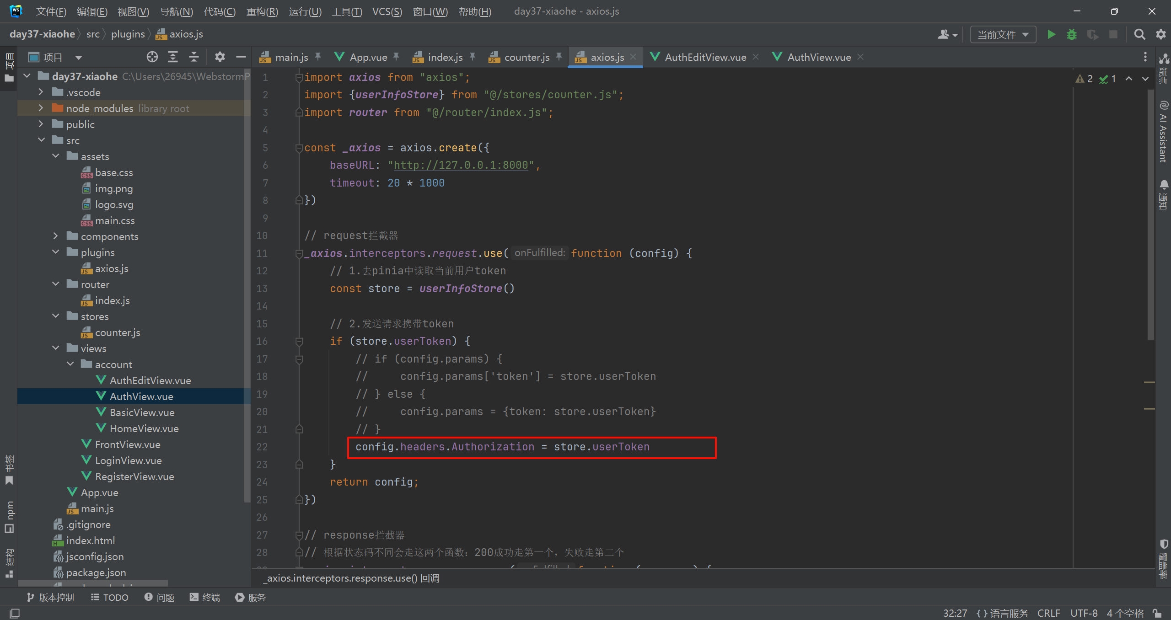Open the baseURL http://127.0.0.1:8000 link
Viewport: 1171px width, 620px height.
point(461,165)
